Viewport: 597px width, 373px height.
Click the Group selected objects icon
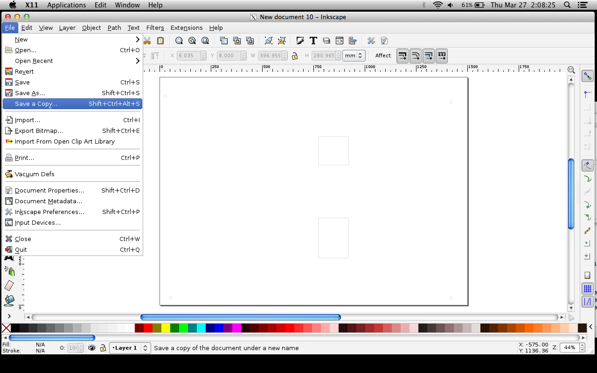tap(269, 41)
